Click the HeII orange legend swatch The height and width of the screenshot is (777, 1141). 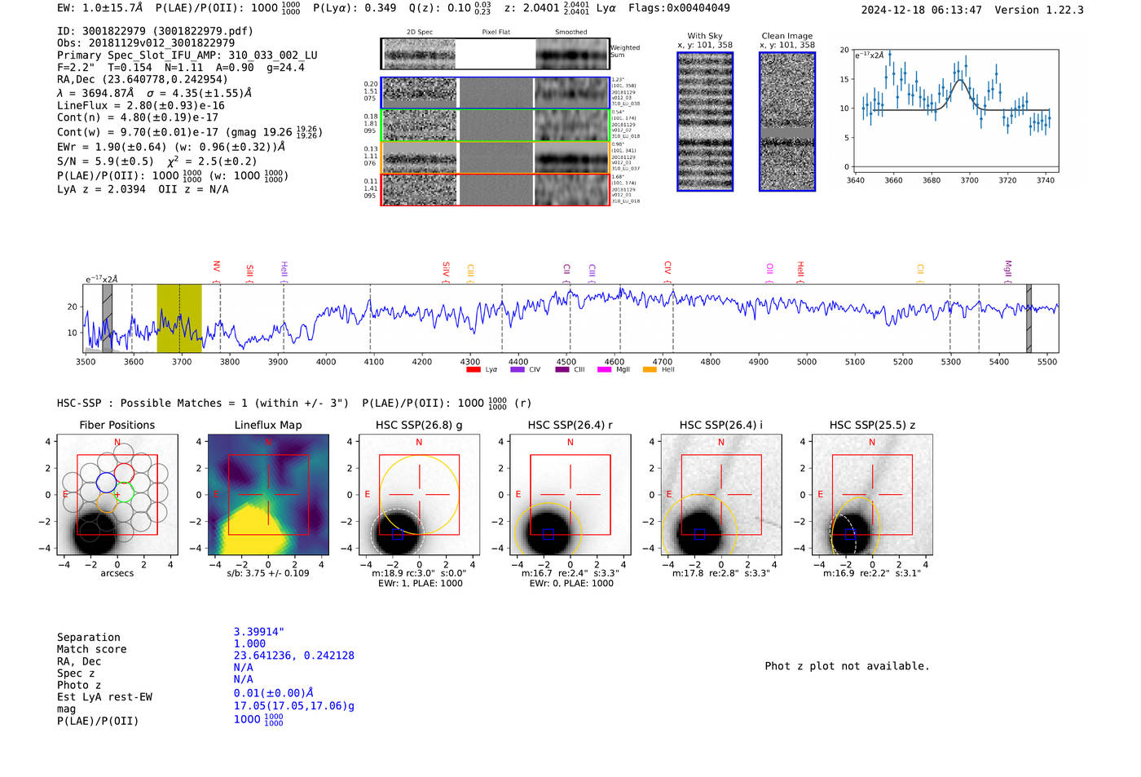click(650, 369)
